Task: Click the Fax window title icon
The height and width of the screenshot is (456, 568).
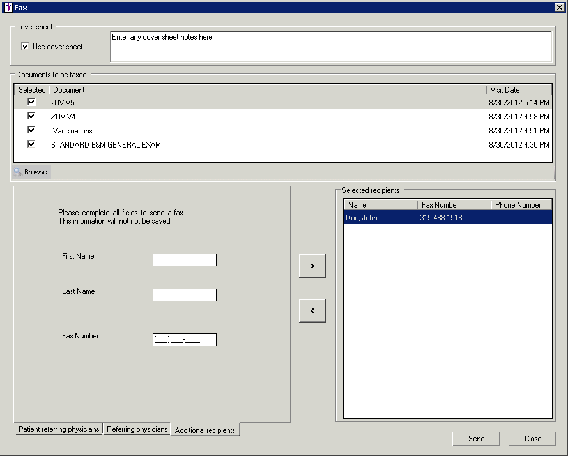Action: (8, 7)
